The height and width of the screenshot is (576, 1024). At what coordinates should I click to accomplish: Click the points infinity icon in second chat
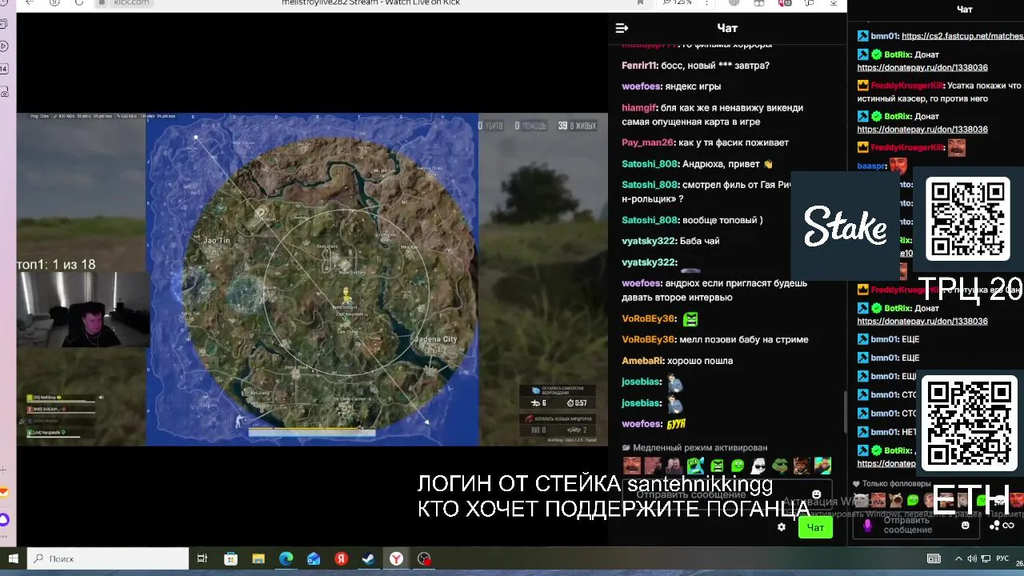click(x=1002, y=526)
